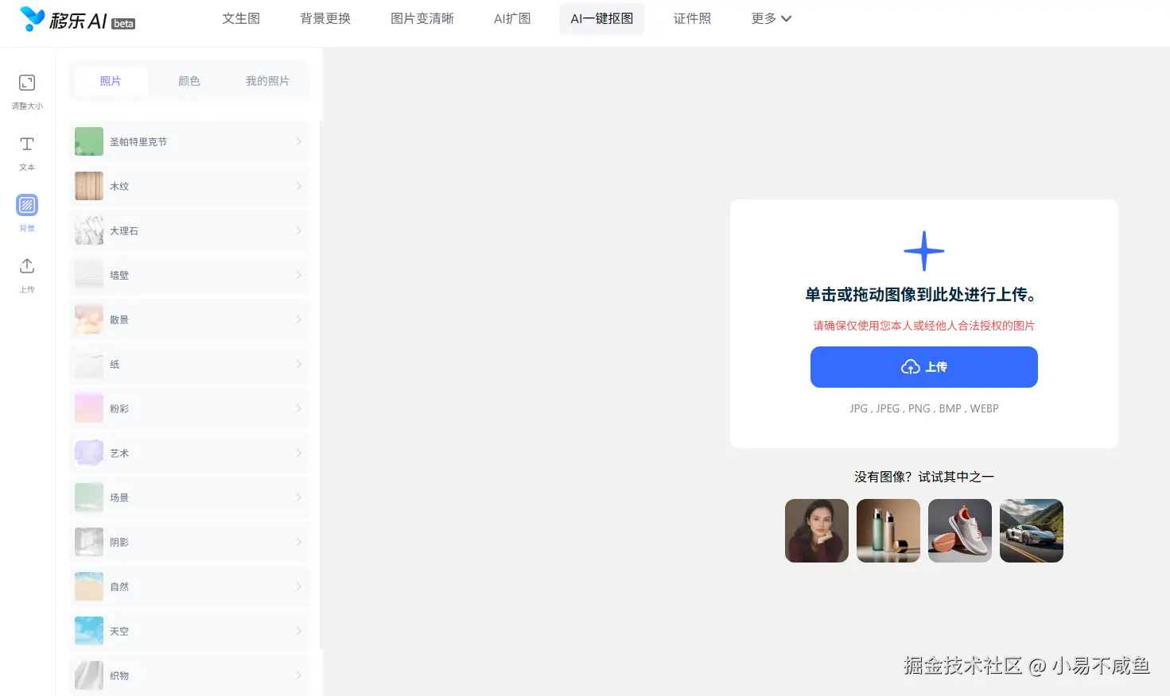
Task: Expand the 自然 category chevron
Action: click(x=299, y=586)
